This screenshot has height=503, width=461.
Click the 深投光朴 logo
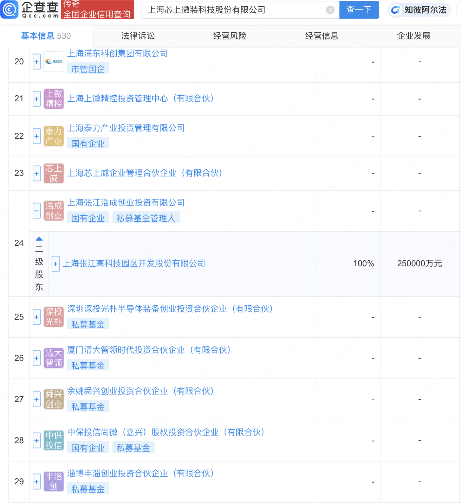click(x=54, y=317)
